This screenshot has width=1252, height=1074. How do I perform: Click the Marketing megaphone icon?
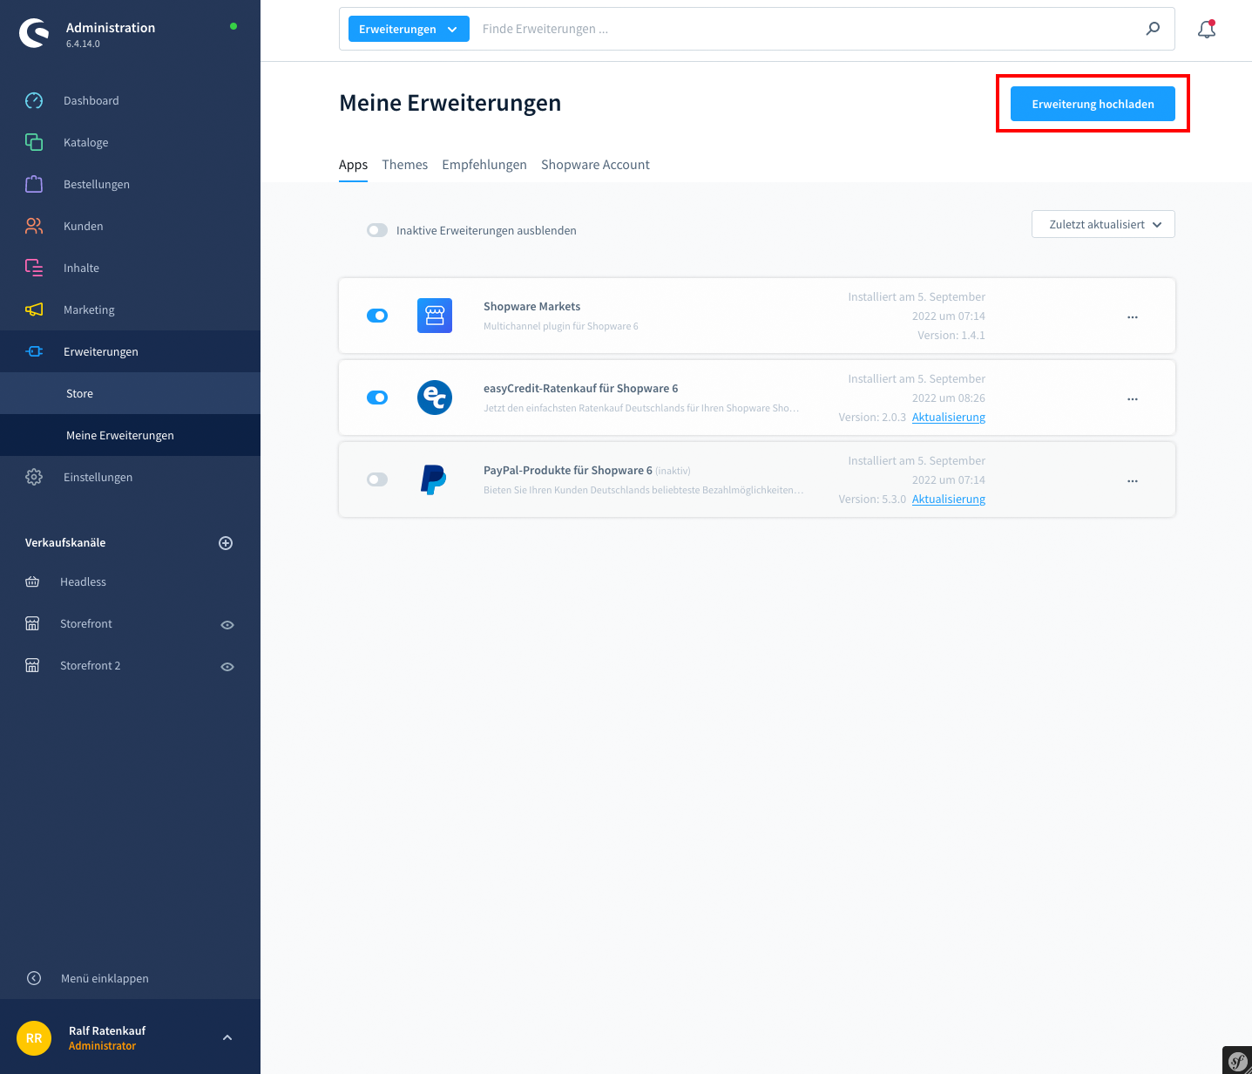click(34, 309)
